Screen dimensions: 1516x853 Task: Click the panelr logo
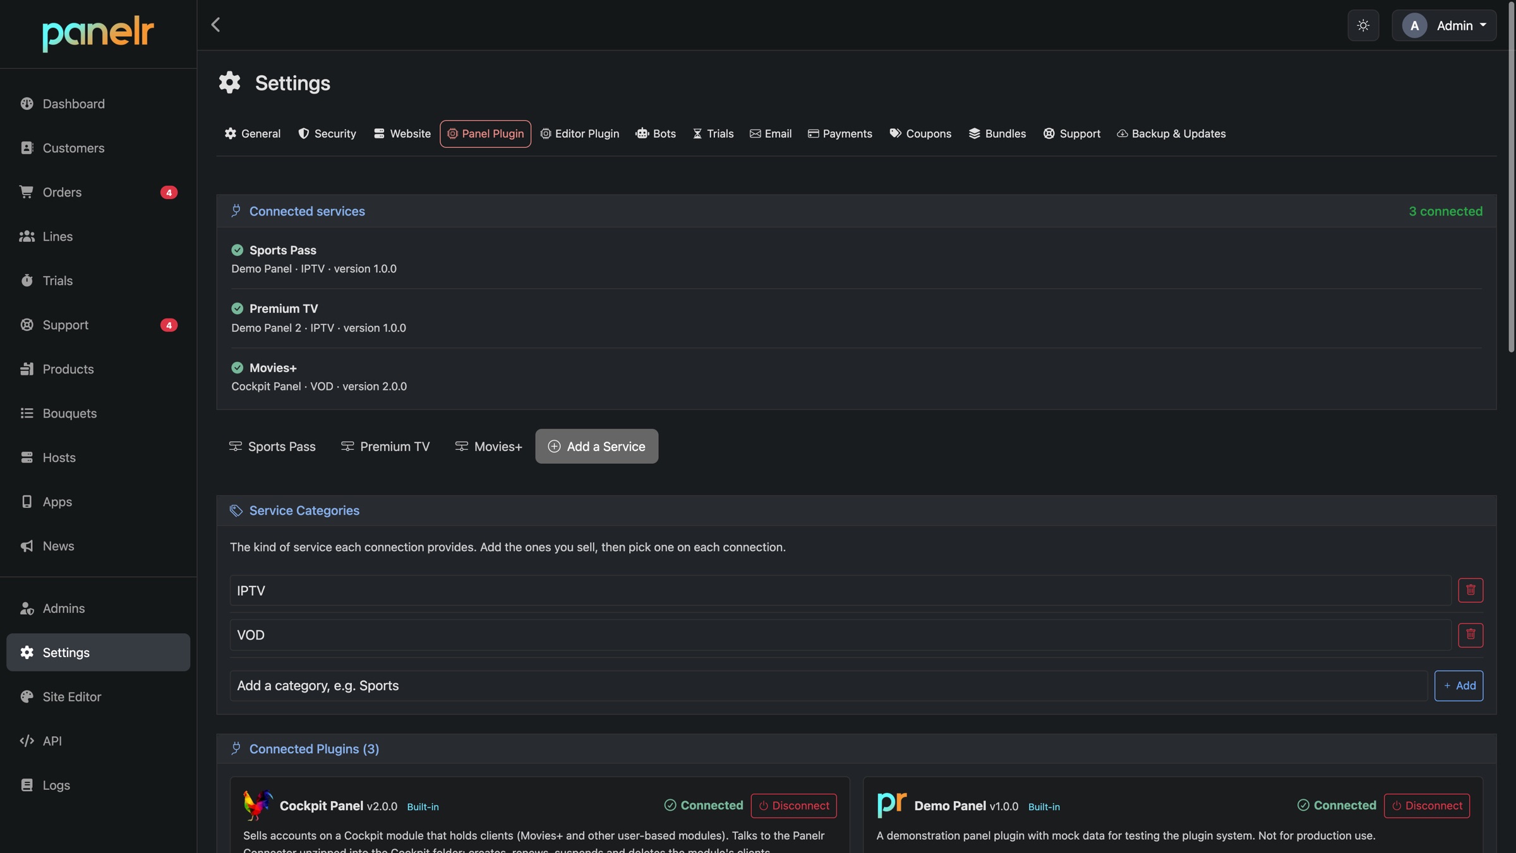pyautogui.click(x=98, y=33)
